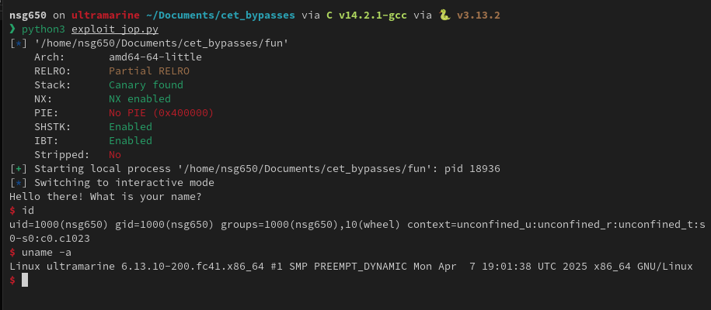
Task: Click the 'Stripped:' label
Action: coord(62,155)
